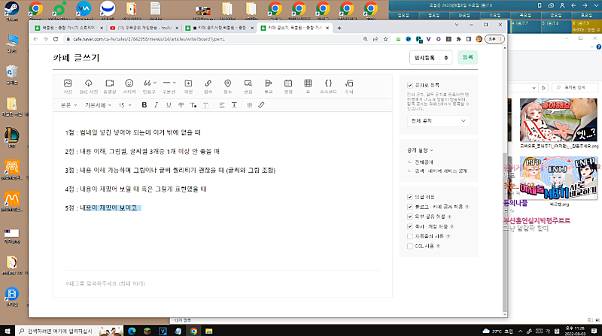Toggle the 공지로 등록 checkbox
This screenshot has width=602, height=336.
410,86
